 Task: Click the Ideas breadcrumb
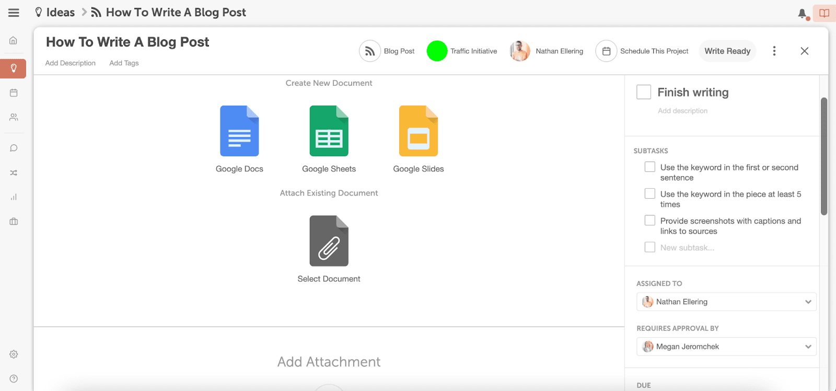pos(54,13)
